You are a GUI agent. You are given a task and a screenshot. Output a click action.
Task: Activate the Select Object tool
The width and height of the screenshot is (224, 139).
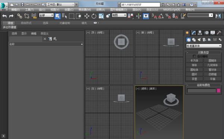coord(57,16)
